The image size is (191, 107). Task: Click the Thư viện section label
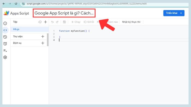click(x=18, y=36)
